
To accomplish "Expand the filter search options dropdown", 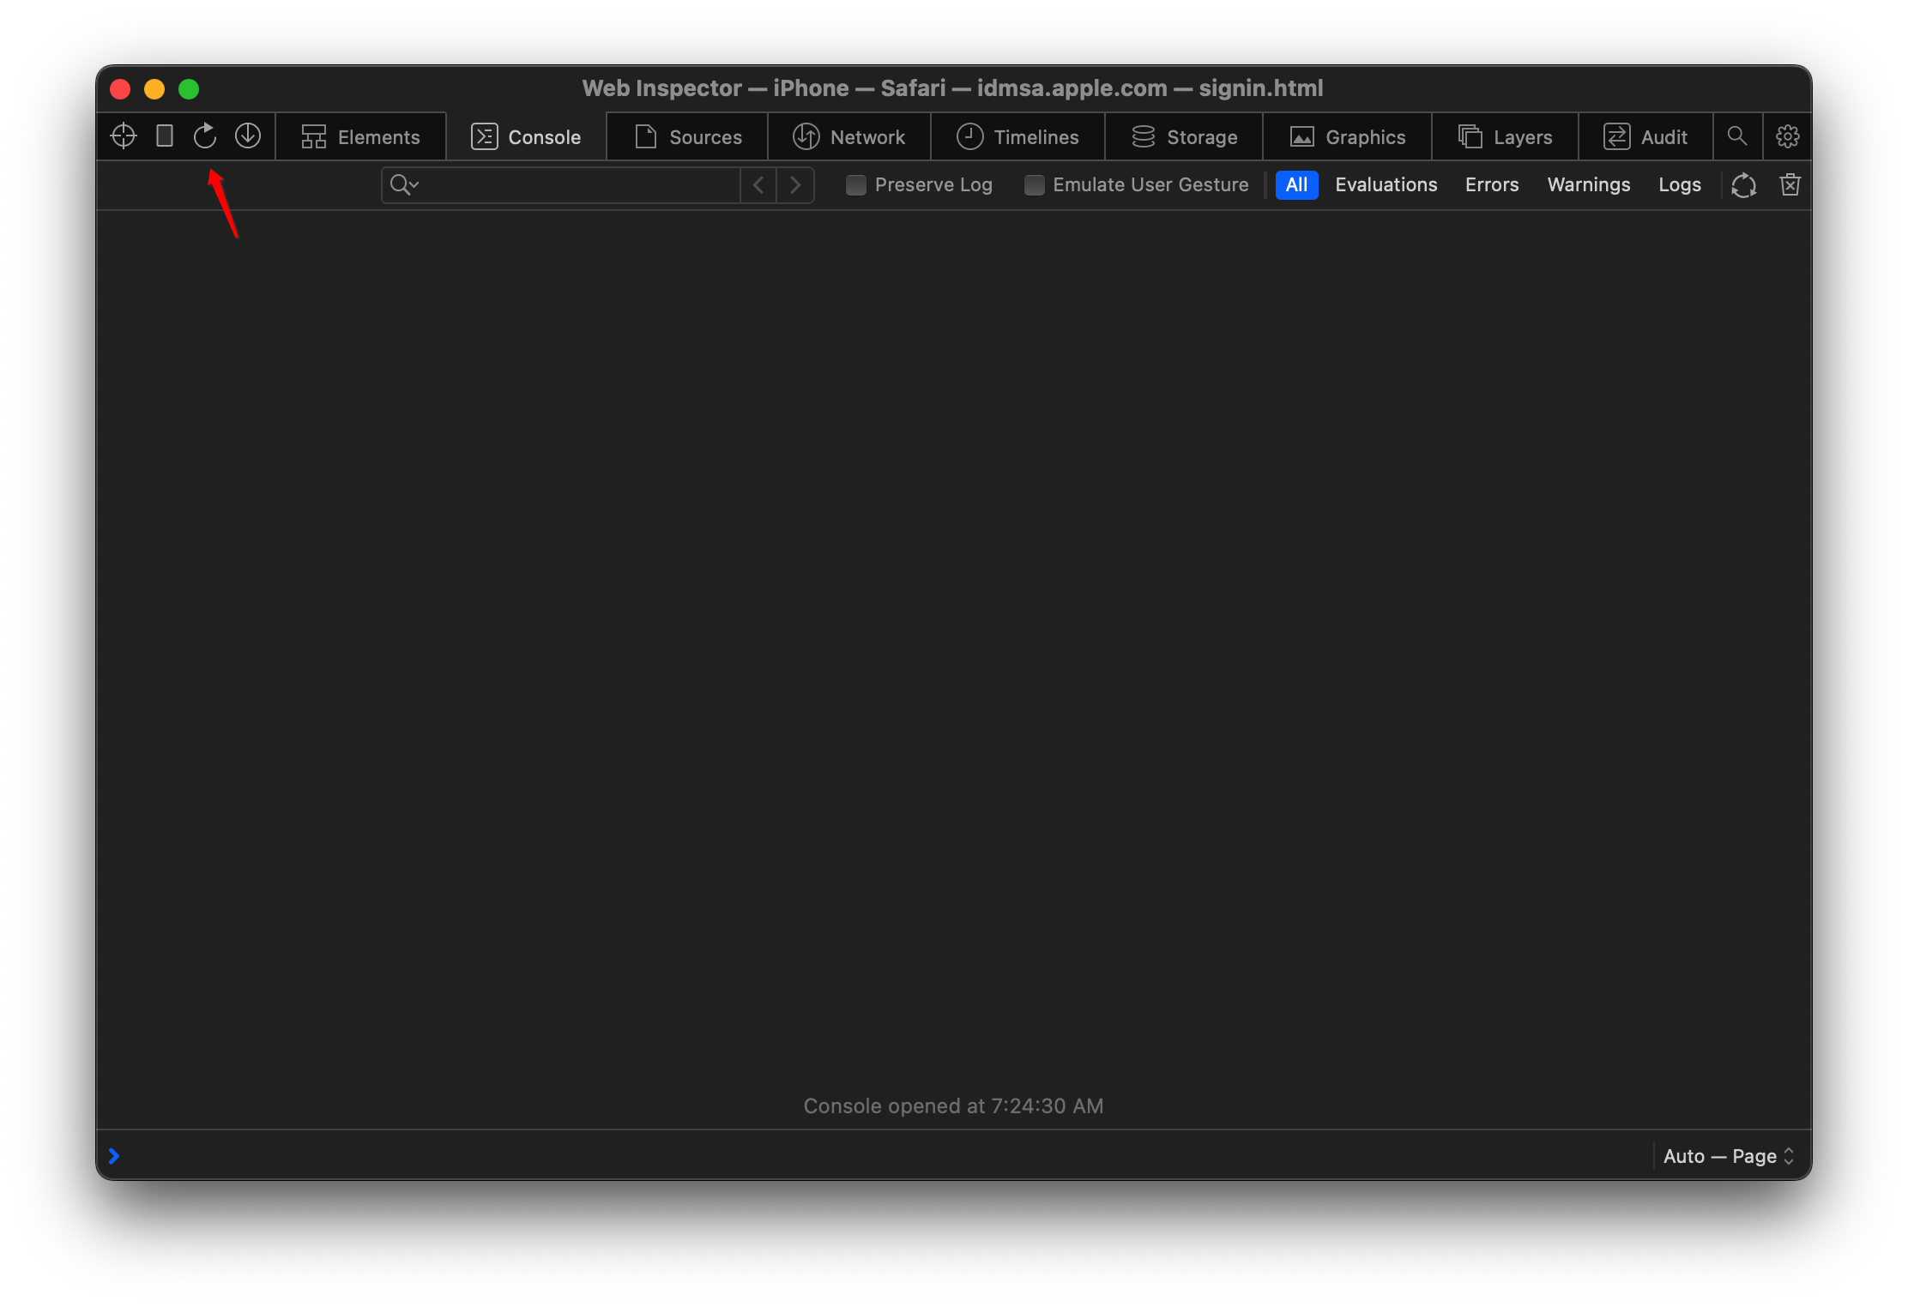I will point(404,185).
